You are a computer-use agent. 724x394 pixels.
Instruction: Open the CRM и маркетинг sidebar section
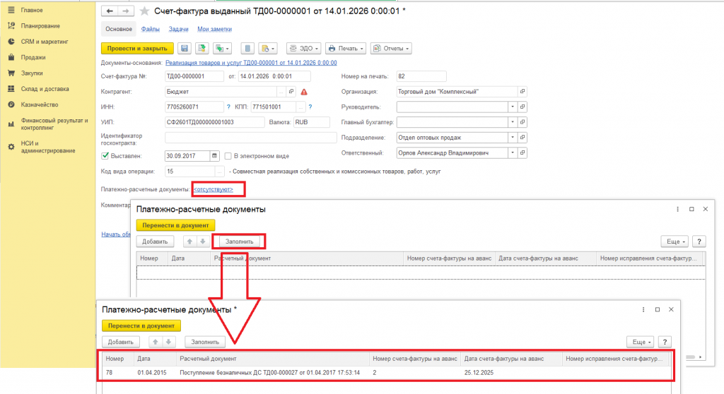point(45,42)
